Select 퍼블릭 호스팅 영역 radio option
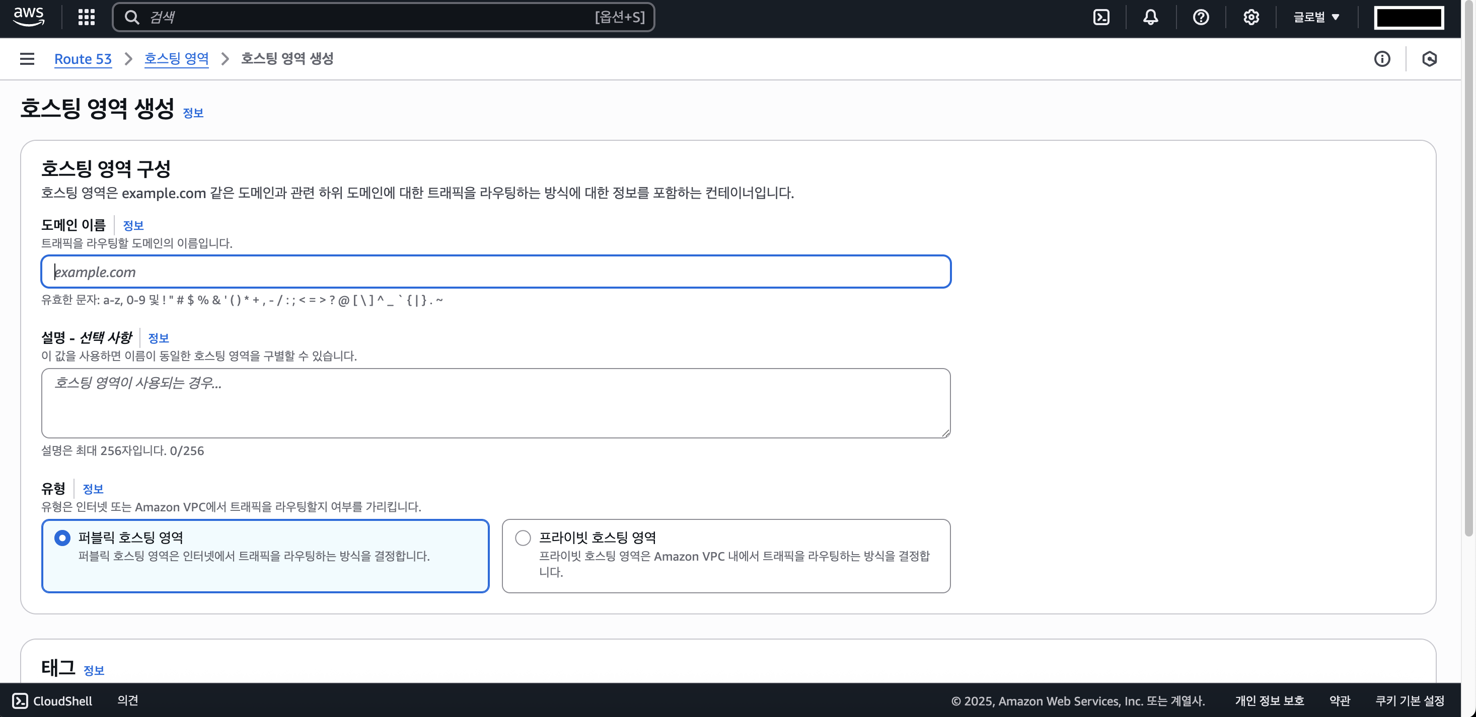The image size is (1476, 717). coord(62,538)
